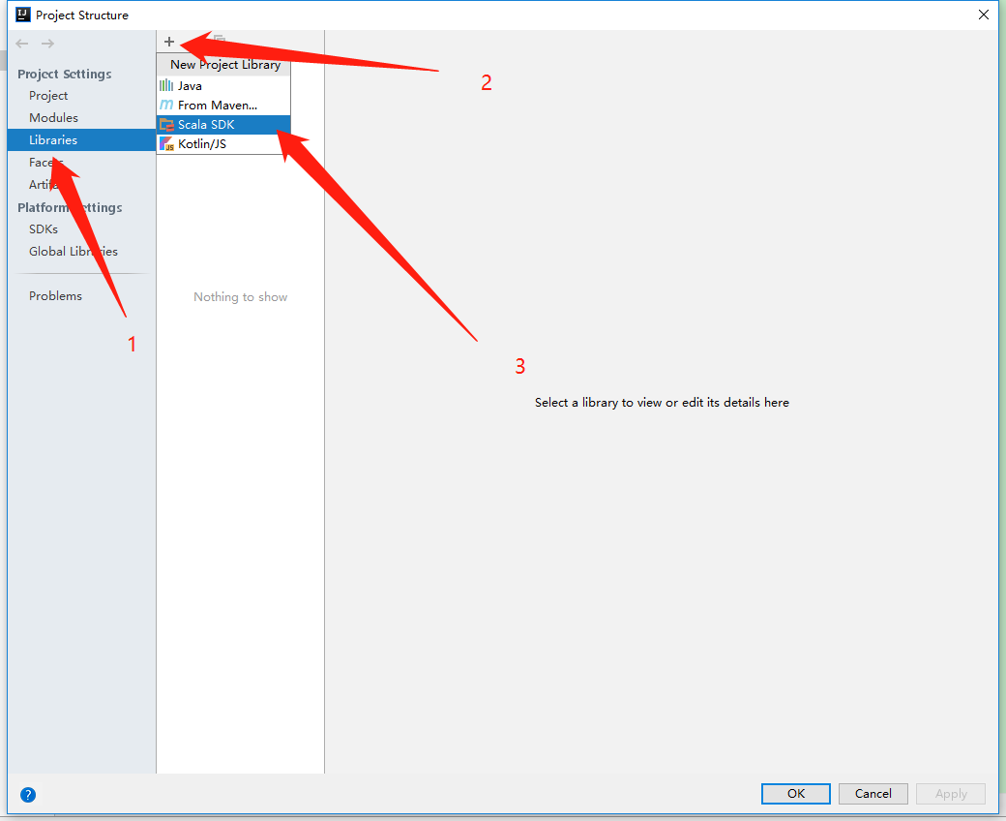This screenshot has height=821, width=1006.
Task: Click 'Select a library to view' message
Action: [x=662, y=403]
